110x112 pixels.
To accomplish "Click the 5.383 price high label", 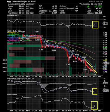I will click(x=72, y=51).
